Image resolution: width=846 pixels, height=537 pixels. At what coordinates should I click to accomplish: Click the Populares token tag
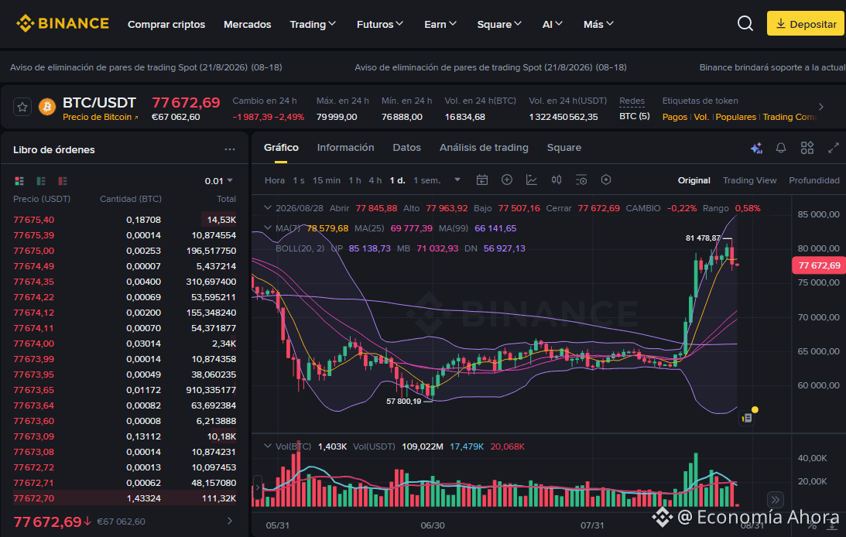click(735, 117)
